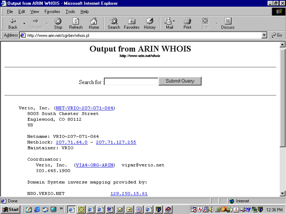286x214 pixels.
Task: Open the Search pane
Action: [x=114, y=24]
